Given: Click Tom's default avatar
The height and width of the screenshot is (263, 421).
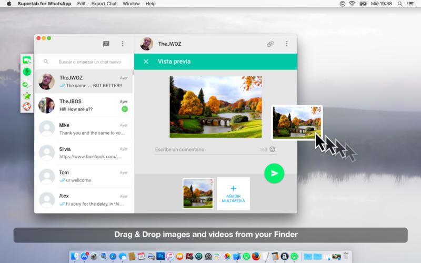Looking at the screenshot, I should tap(47, 176).
